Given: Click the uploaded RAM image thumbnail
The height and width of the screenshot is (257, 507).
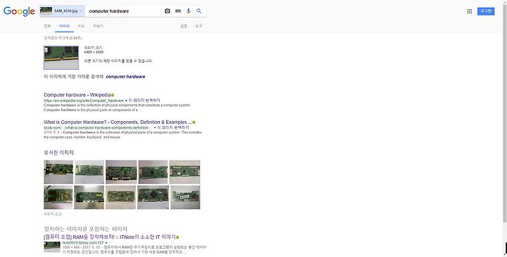Looking at the screenshot, I should [x=61, y=58].
